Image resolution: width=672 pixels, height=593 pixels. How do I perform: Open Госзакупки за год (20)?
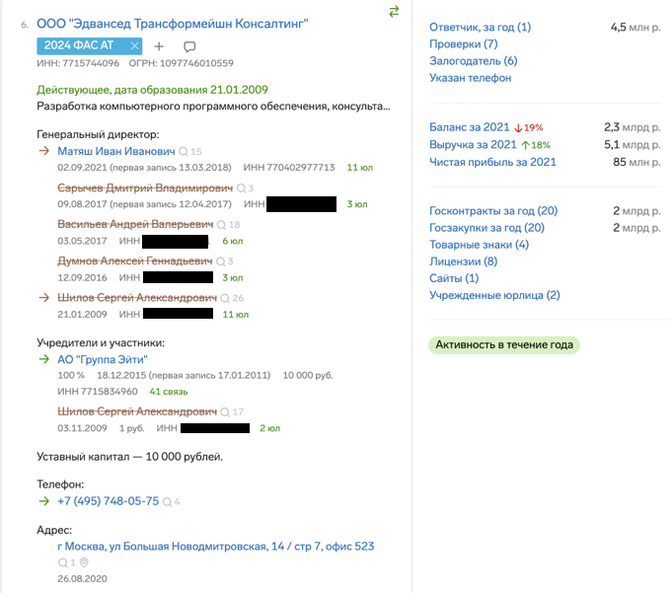[486, 228]
